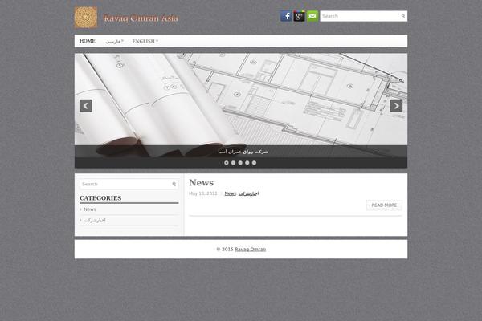
Task: Click the Persian tag beside News tag
Action: (249, 193)
